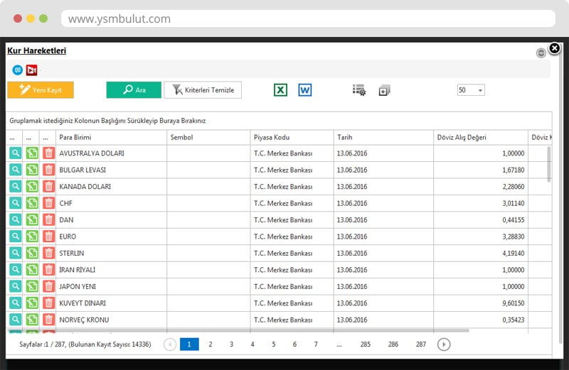Open the page size dropdown showing 50
Viewport: 569px width, 370px height.
tap(470, 90)
